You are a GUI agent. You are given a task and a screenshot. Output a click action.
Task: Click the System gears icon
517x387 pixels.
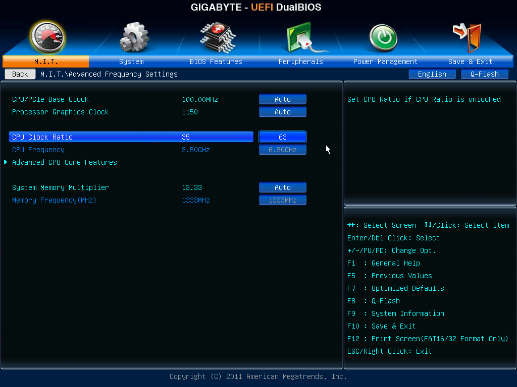pyautogui.click(x=133, y=37)
